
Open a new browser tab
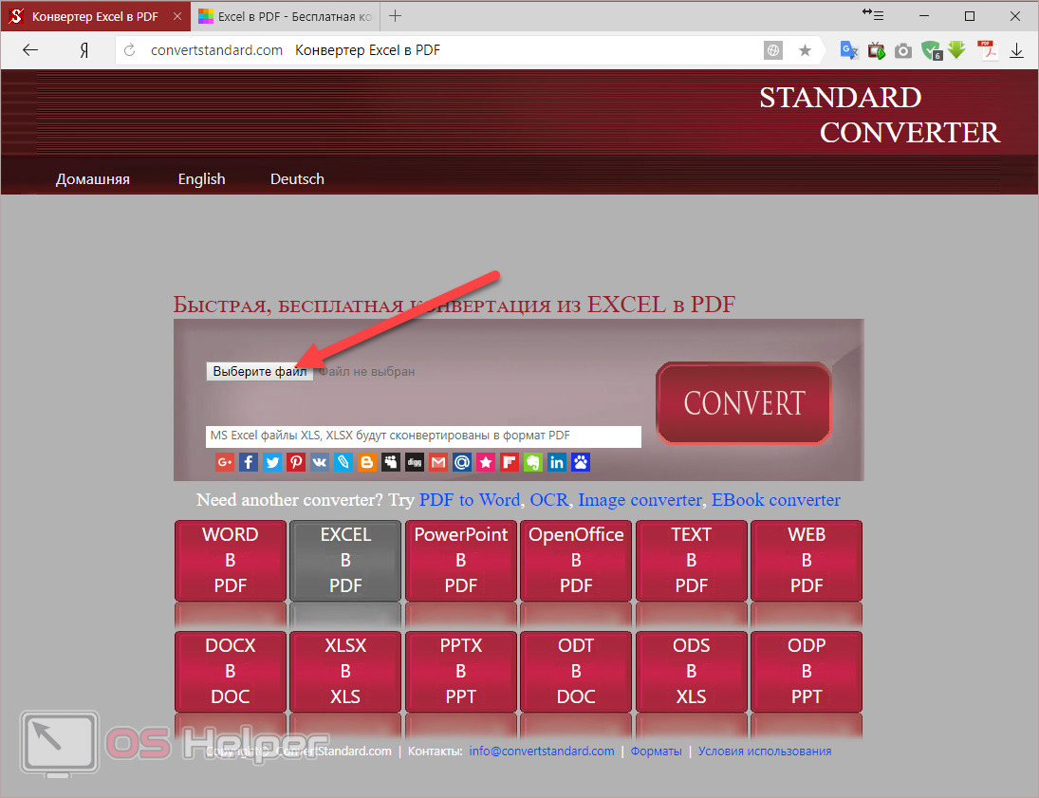pos(396,16)
